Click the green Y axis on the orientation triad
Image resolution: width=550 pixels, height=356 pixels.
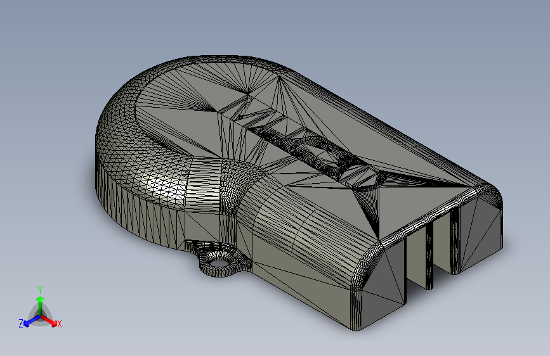41,305
